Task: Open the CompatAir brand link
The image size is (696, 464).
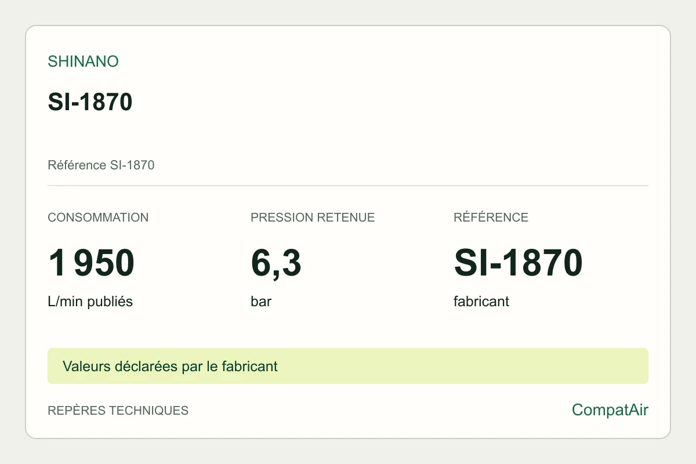Action: [x=610, y=410]
